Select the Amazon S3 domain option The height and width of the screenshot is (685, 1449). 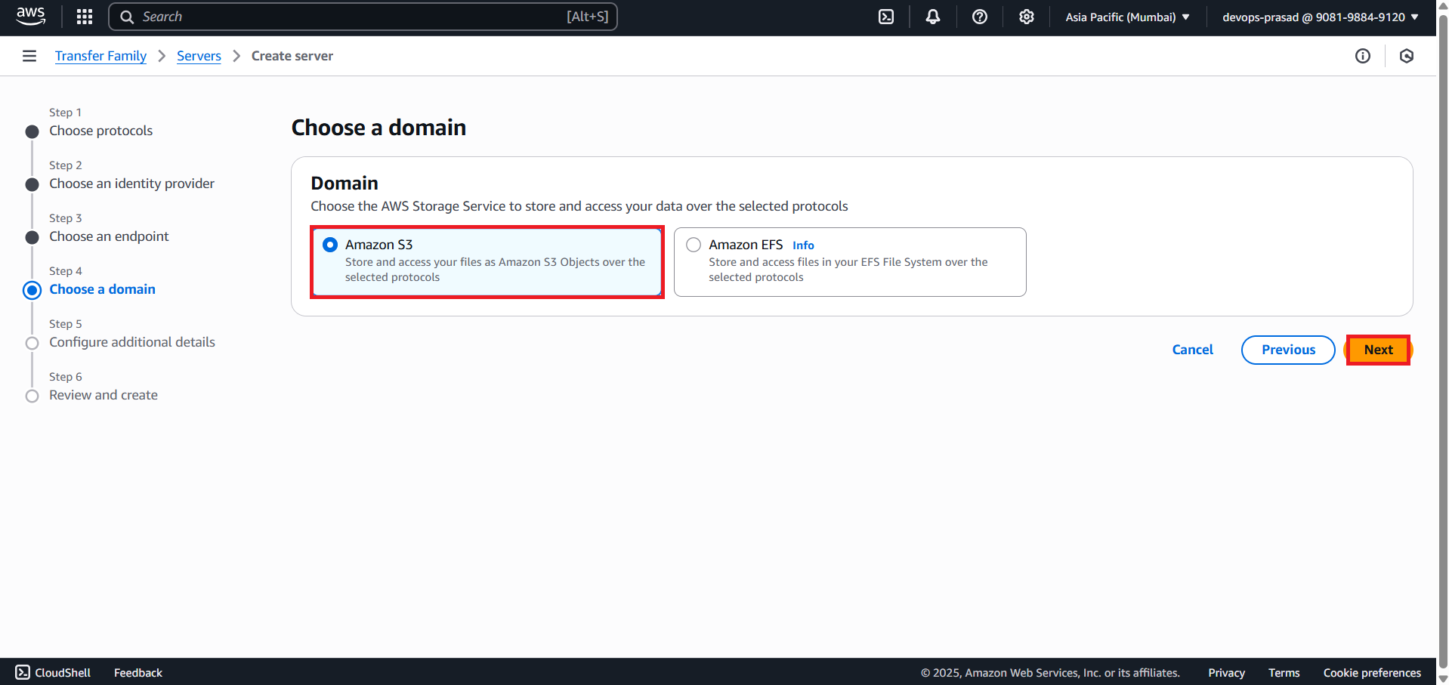point(330,244)
